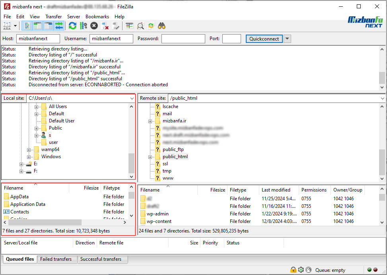Search files with the binoculars icon
The image size is (387, 275).
[161, 26]
